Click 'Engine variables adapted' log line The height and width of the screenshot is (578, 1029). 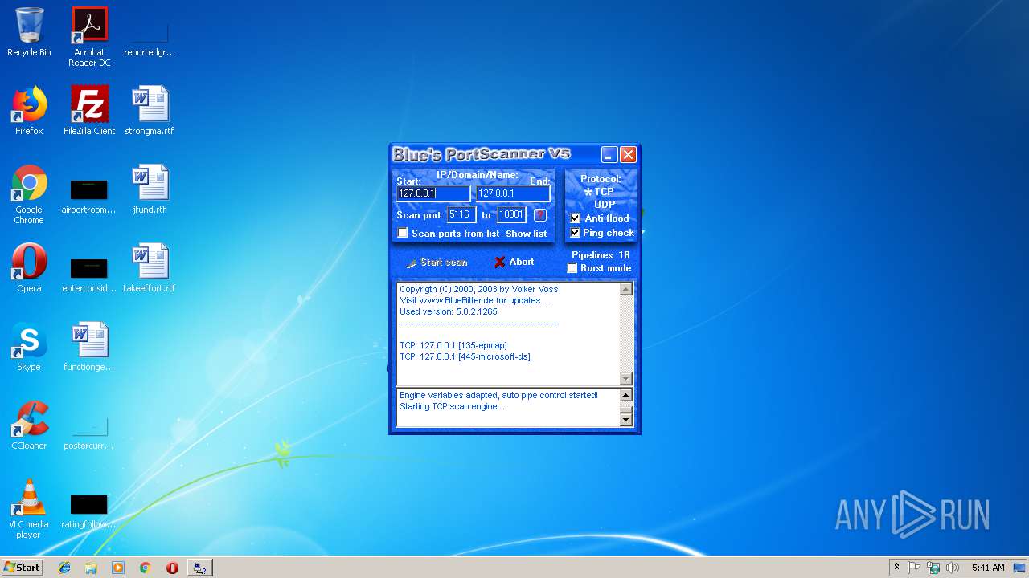pos(498,395)
